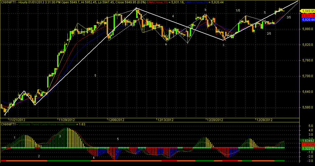The height and width of the screenshot is (166, 315).
Task: Click the 5,640.00 price axis label
Action: pos(308,92)
